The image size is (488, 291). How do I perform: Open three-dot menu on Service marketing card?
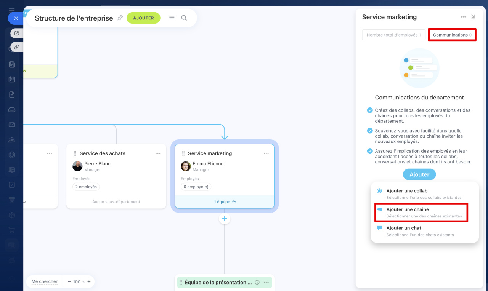tap(266, 153)
